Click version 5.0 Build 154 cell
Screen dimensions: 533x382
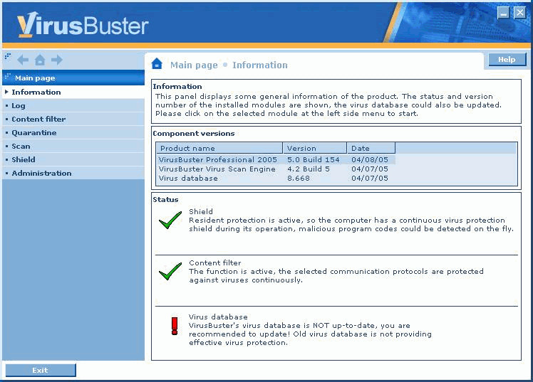pos(314,159)
